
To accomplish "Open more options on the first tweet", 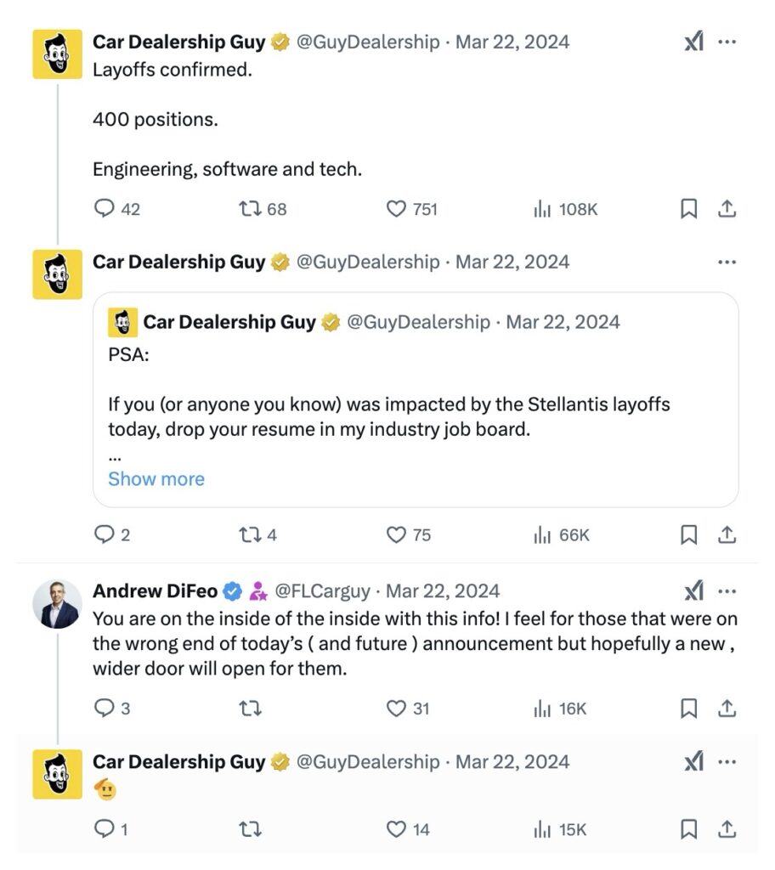I will [x=727, y=42].
